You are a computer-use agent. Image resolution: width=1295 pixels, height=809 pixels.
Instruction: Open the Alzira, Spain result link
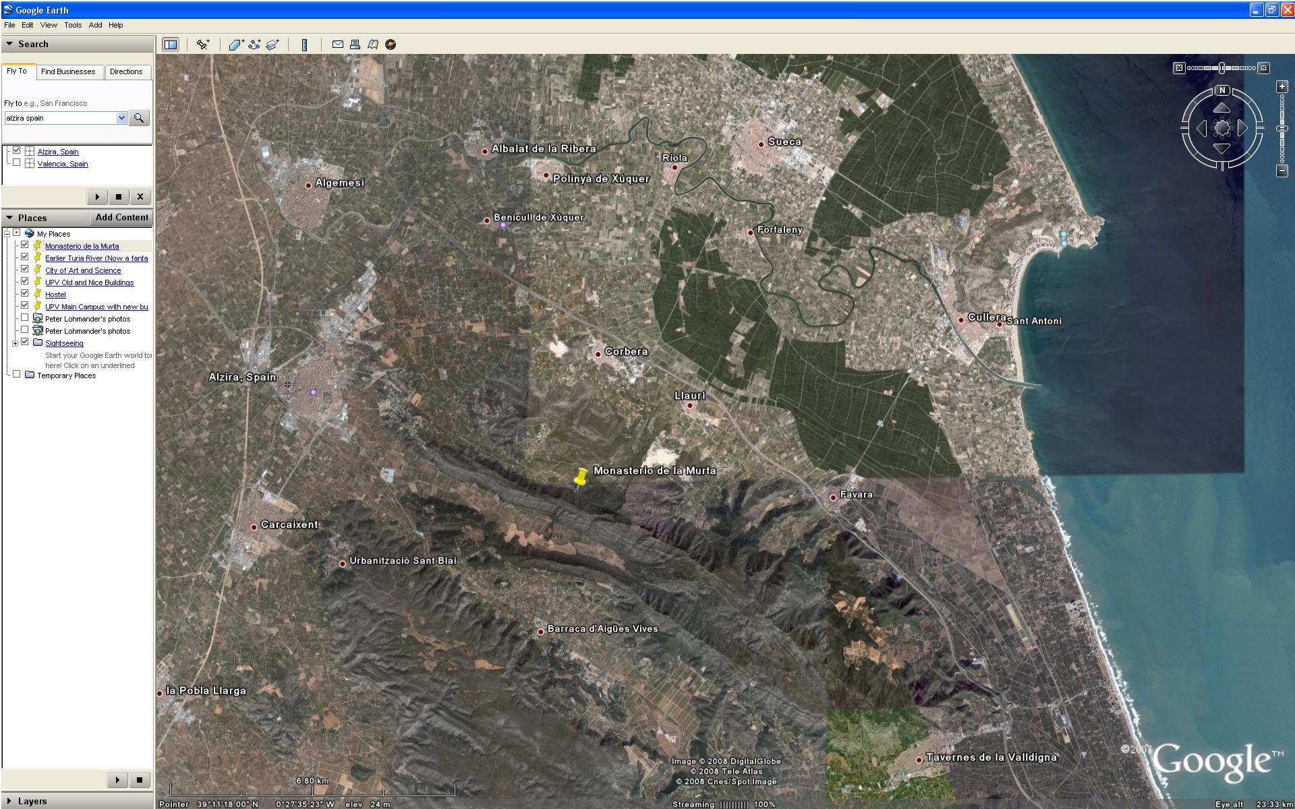58,152
